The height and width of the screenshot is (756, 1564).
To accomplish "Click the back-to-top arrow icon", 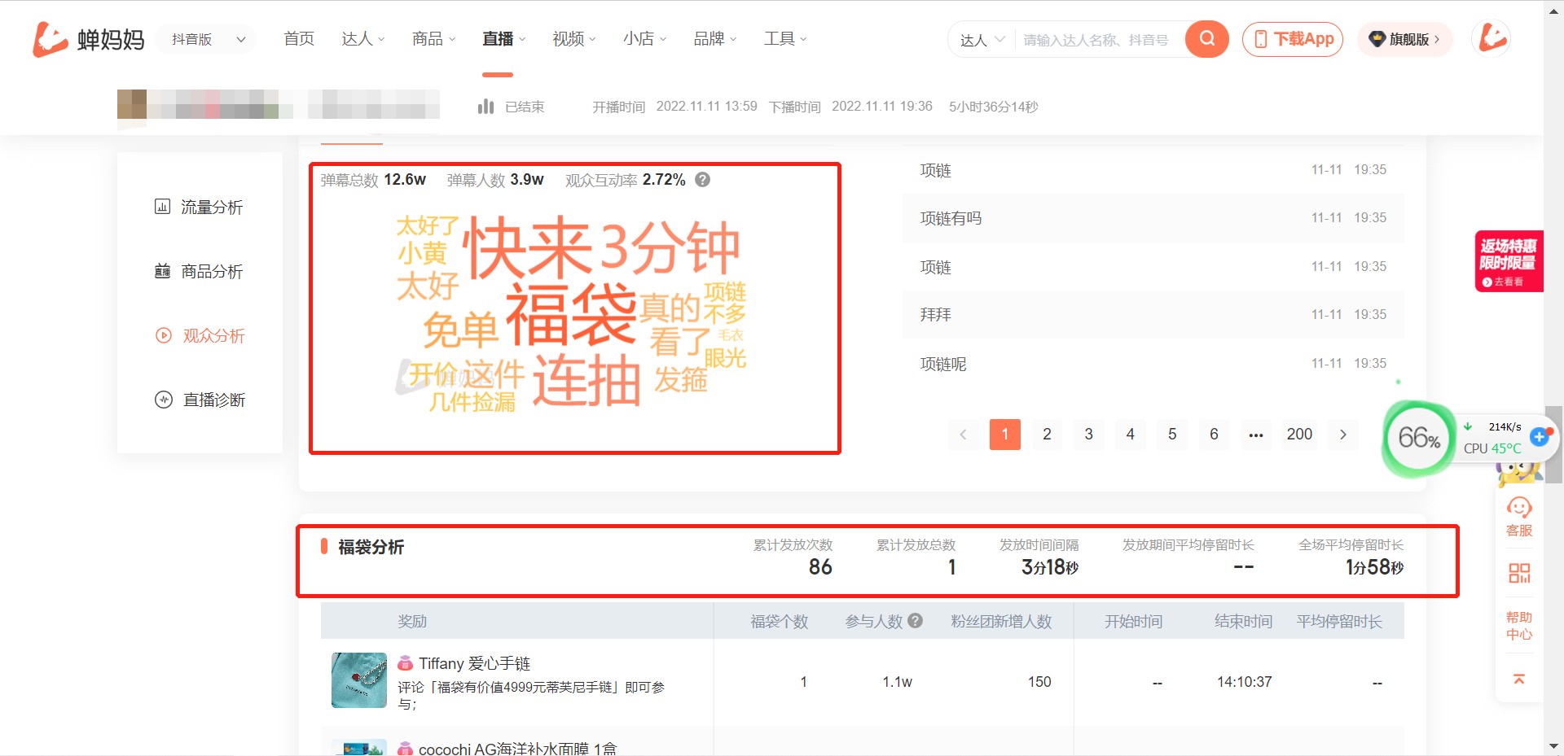I will [x=1518, y=678].
